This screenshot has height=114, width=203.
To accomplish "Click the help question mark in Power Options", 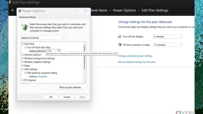I will tap(75, 11).
